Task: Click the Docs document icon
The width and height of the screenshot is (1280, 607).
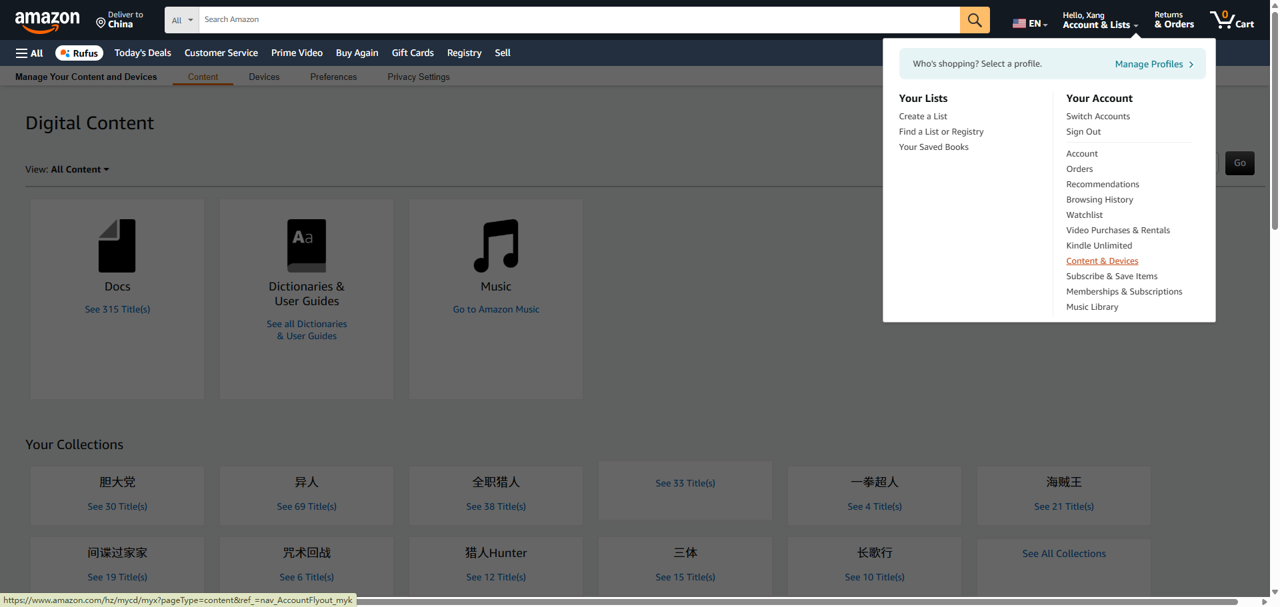Action: pyautogui.click(x=117, y=246)
